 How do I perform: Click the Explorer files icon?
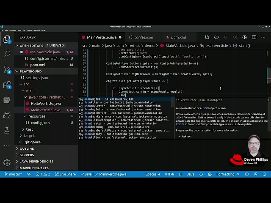7,40
